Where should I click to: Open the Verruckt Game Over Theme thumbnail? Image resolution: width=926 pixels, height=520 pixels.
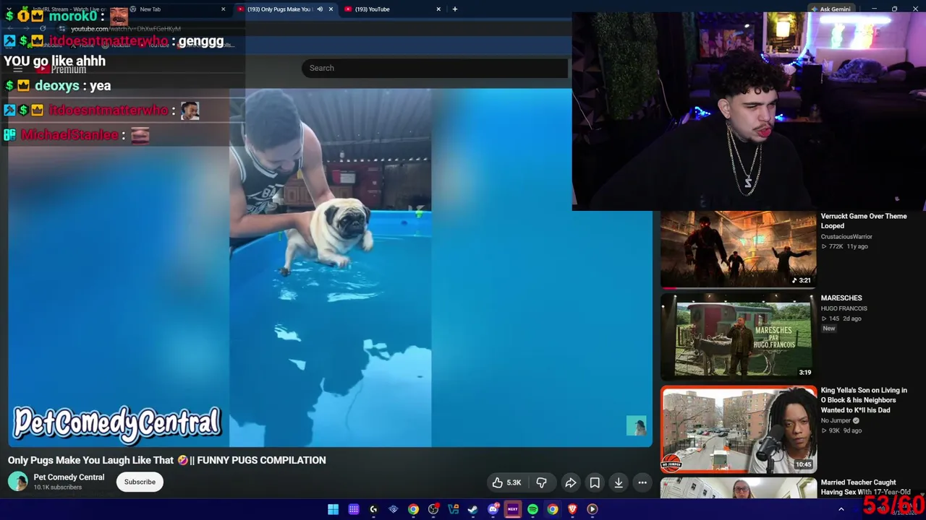tap(739, 249)
